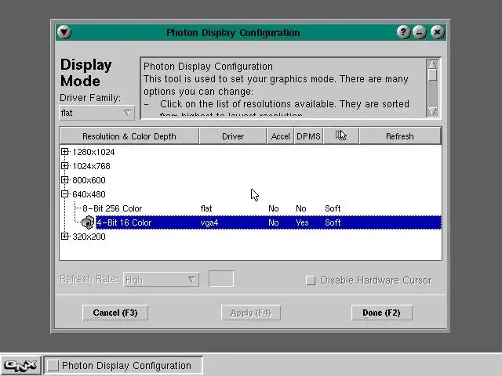
Task: Click the hardware cursor column header icon
Action: coord(341,136)
